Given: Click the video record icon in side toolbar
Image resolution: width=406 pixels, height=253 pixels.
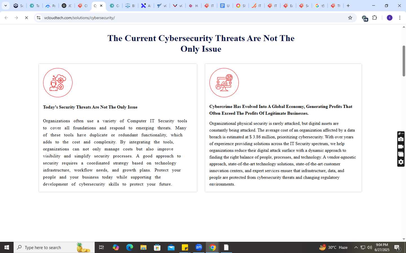Looking at the screenshot, I should pos(401,147).
